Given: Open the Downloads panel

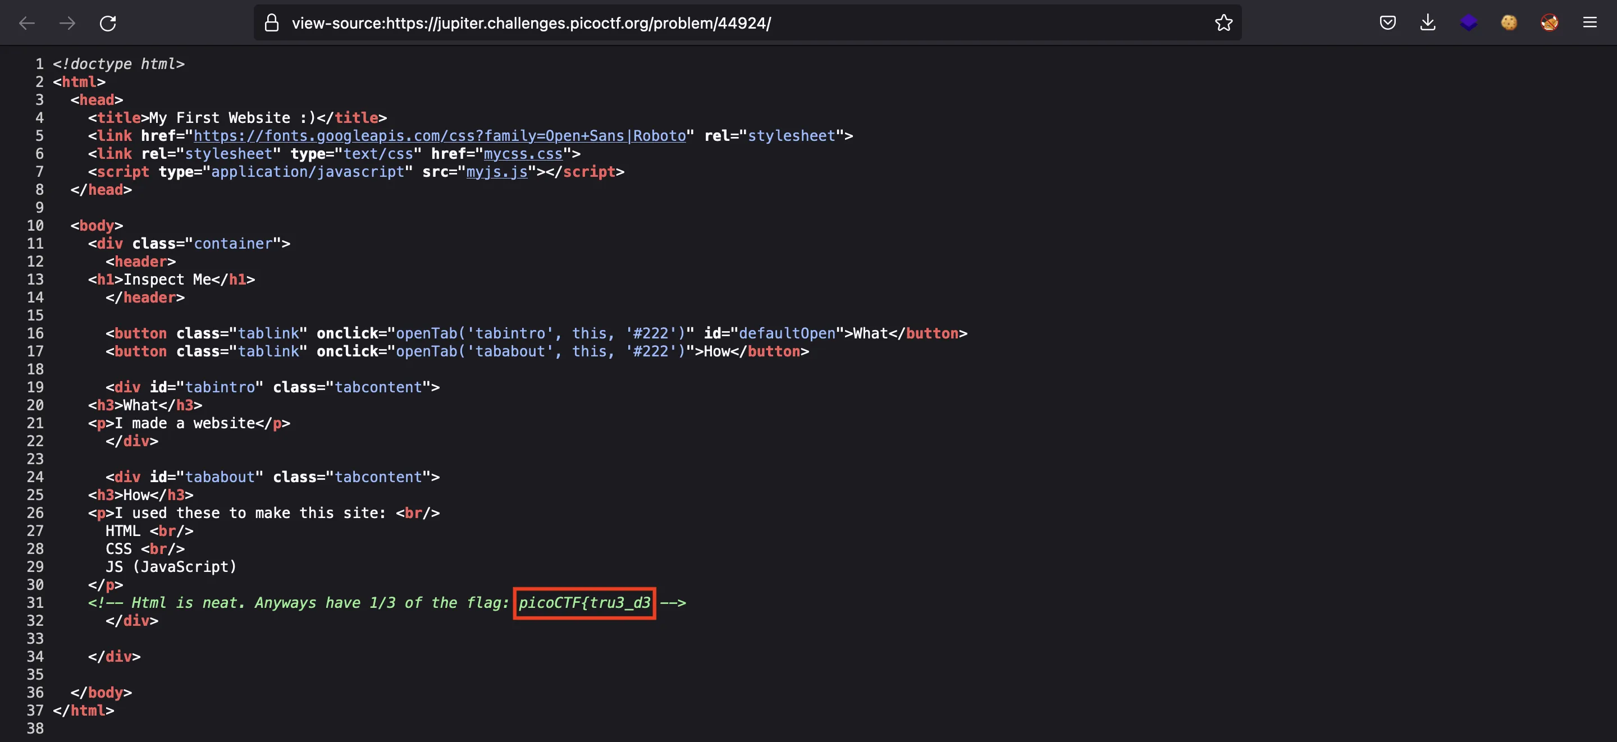Looking at the screenshot, I should click(1427, 23).
